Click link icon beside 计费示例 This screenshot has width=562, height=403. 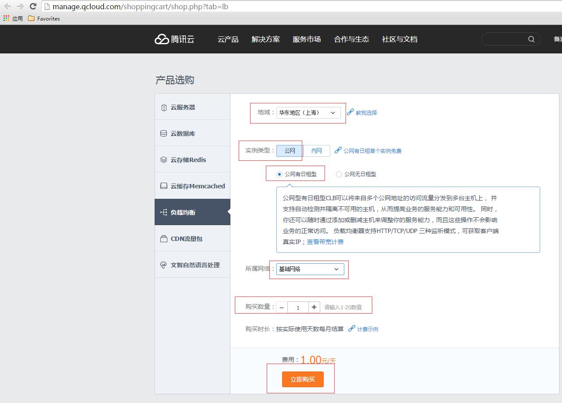tap(351, 329)
